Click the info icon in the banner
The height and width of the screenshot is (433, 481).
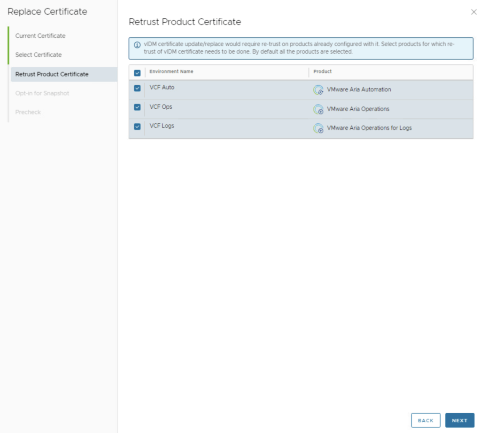pyautogui.click(x=137, y=45)
